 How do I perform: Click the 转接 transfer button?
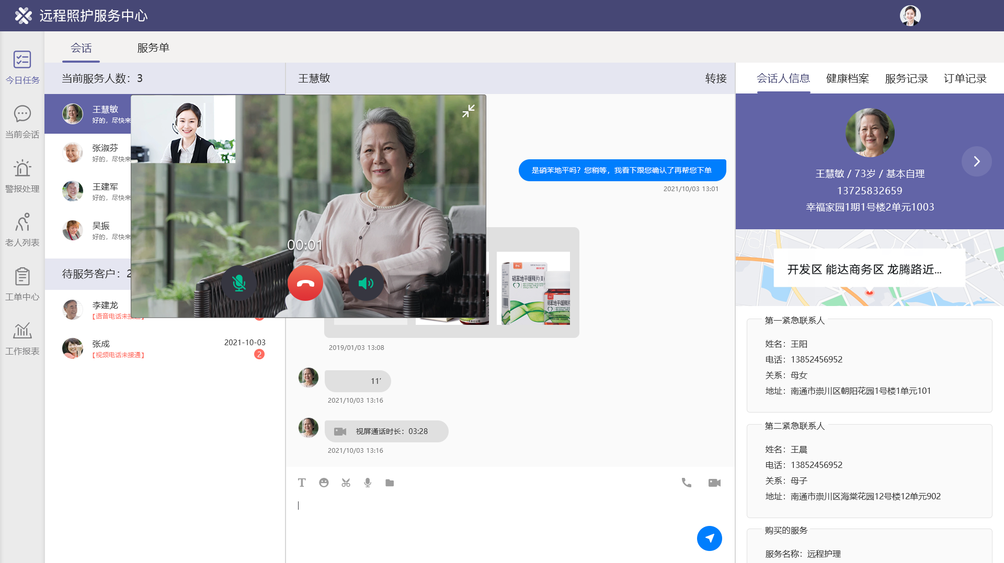(x=716, y=78)
